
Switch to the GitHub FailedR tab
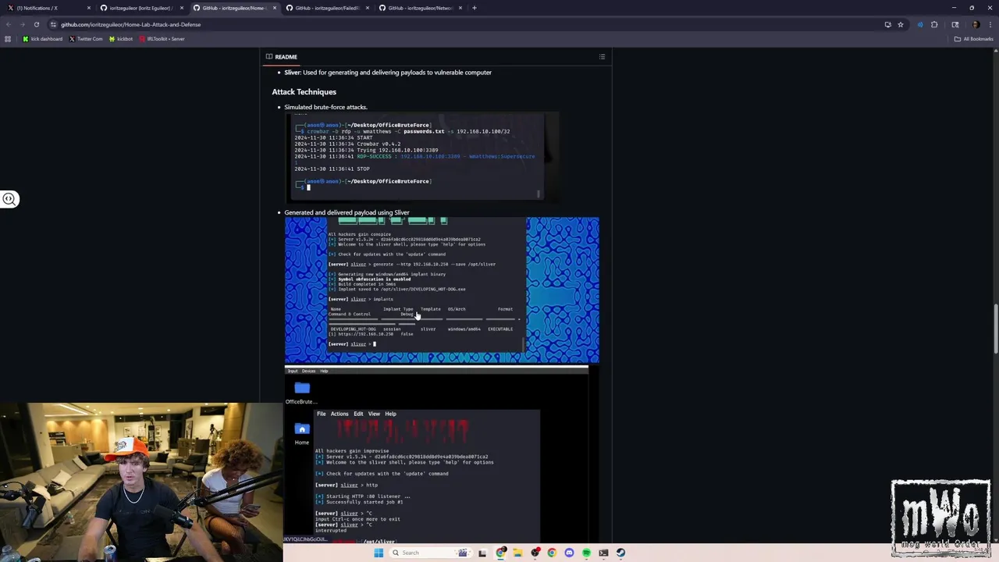326,8
